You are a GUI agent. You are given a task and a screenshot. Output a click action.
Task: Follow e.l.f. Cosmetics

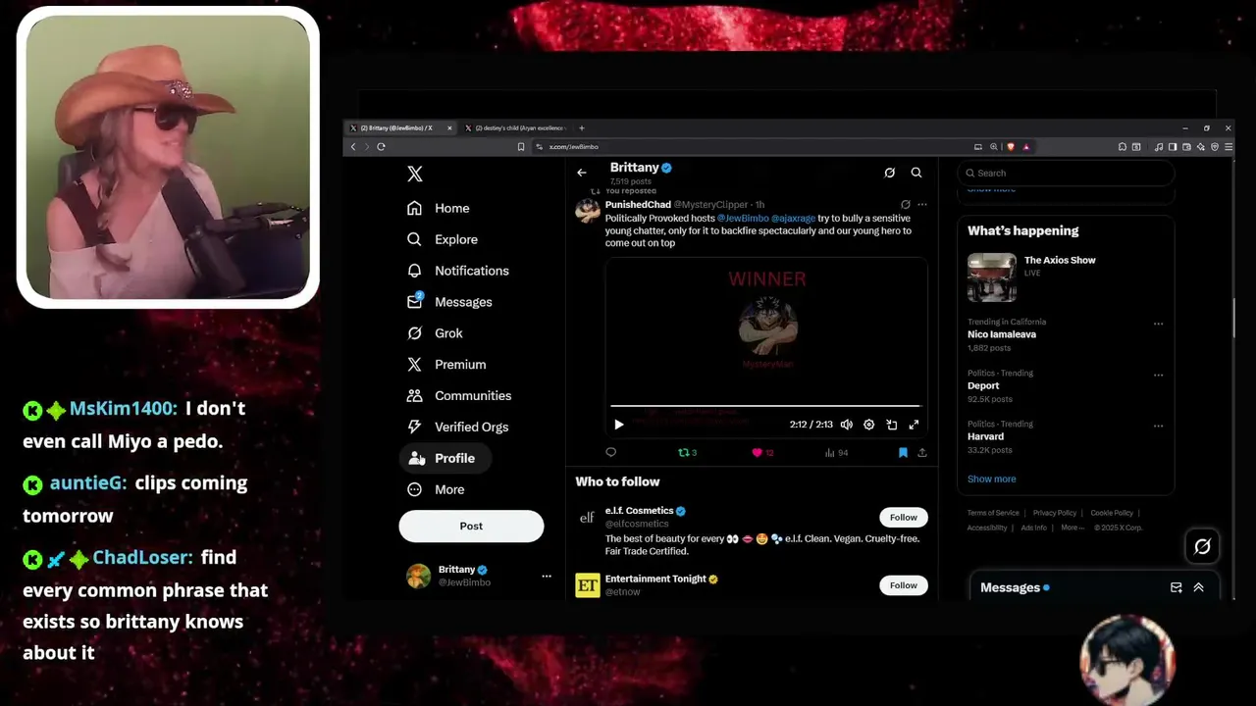(x=904, y=517)
